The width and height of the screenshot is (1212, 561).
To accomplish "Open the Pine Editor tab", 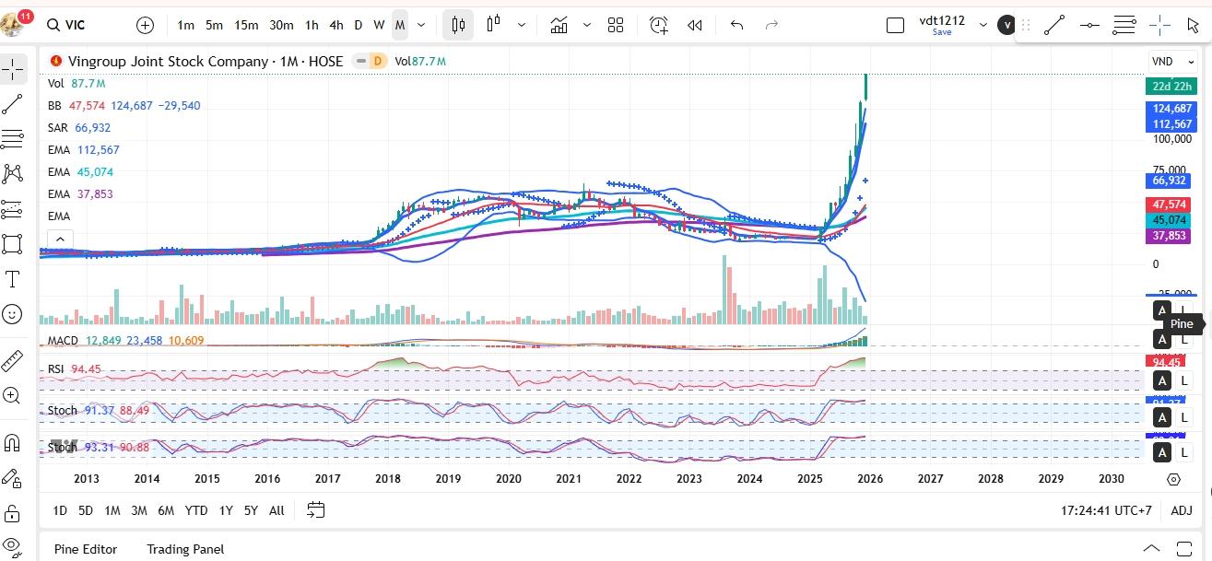I will [x=86, y=549].
